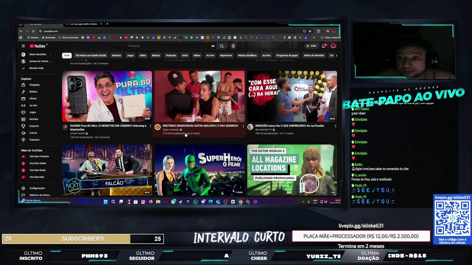472x265 pixels.
Task: Open the Windows Start button
Action: (x=105, y=202)
